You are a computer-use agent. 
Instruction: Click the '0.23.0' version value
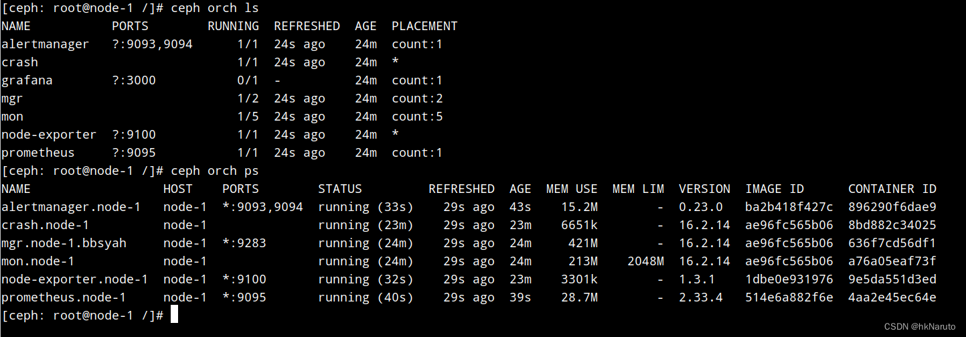pyautogui.click(x=701, y=207)
